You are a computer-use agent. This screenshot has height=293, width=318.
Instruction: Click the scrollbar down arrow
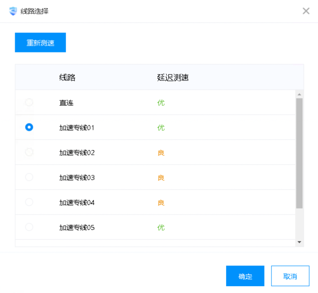pos(299,242)
